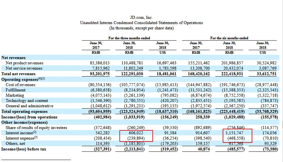Click the "Share of results of equity investees" label

(36, 128)
